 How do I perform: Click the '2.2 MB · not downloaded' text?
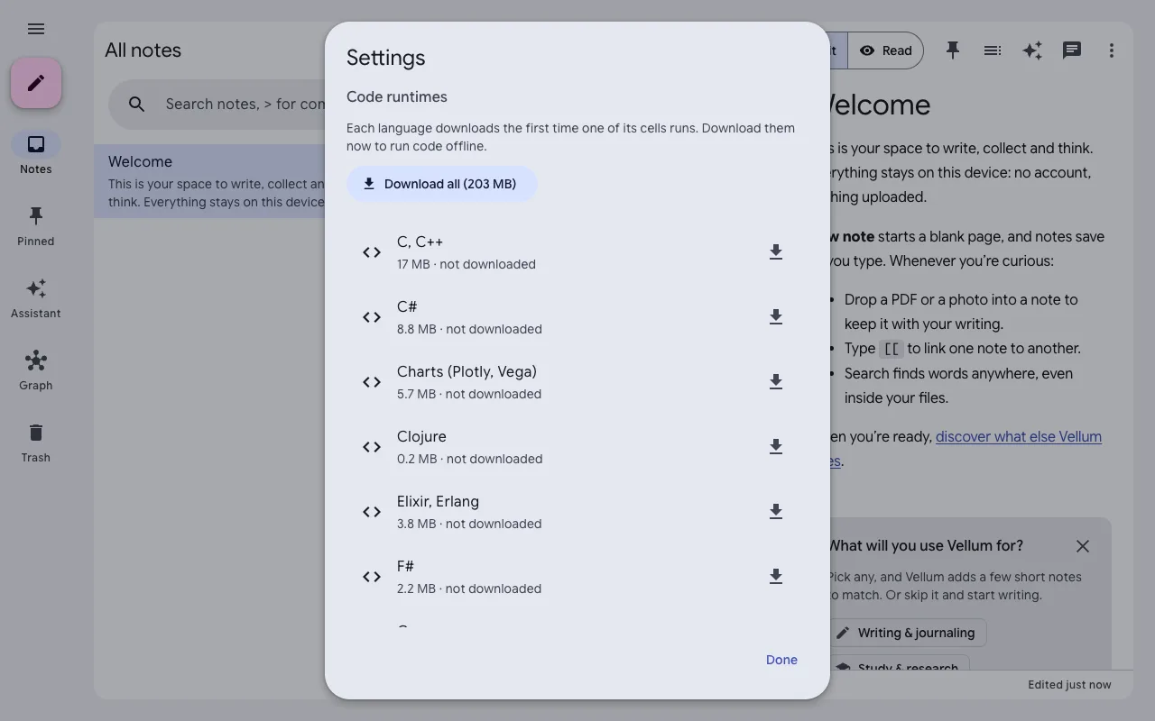coord(469,589)
